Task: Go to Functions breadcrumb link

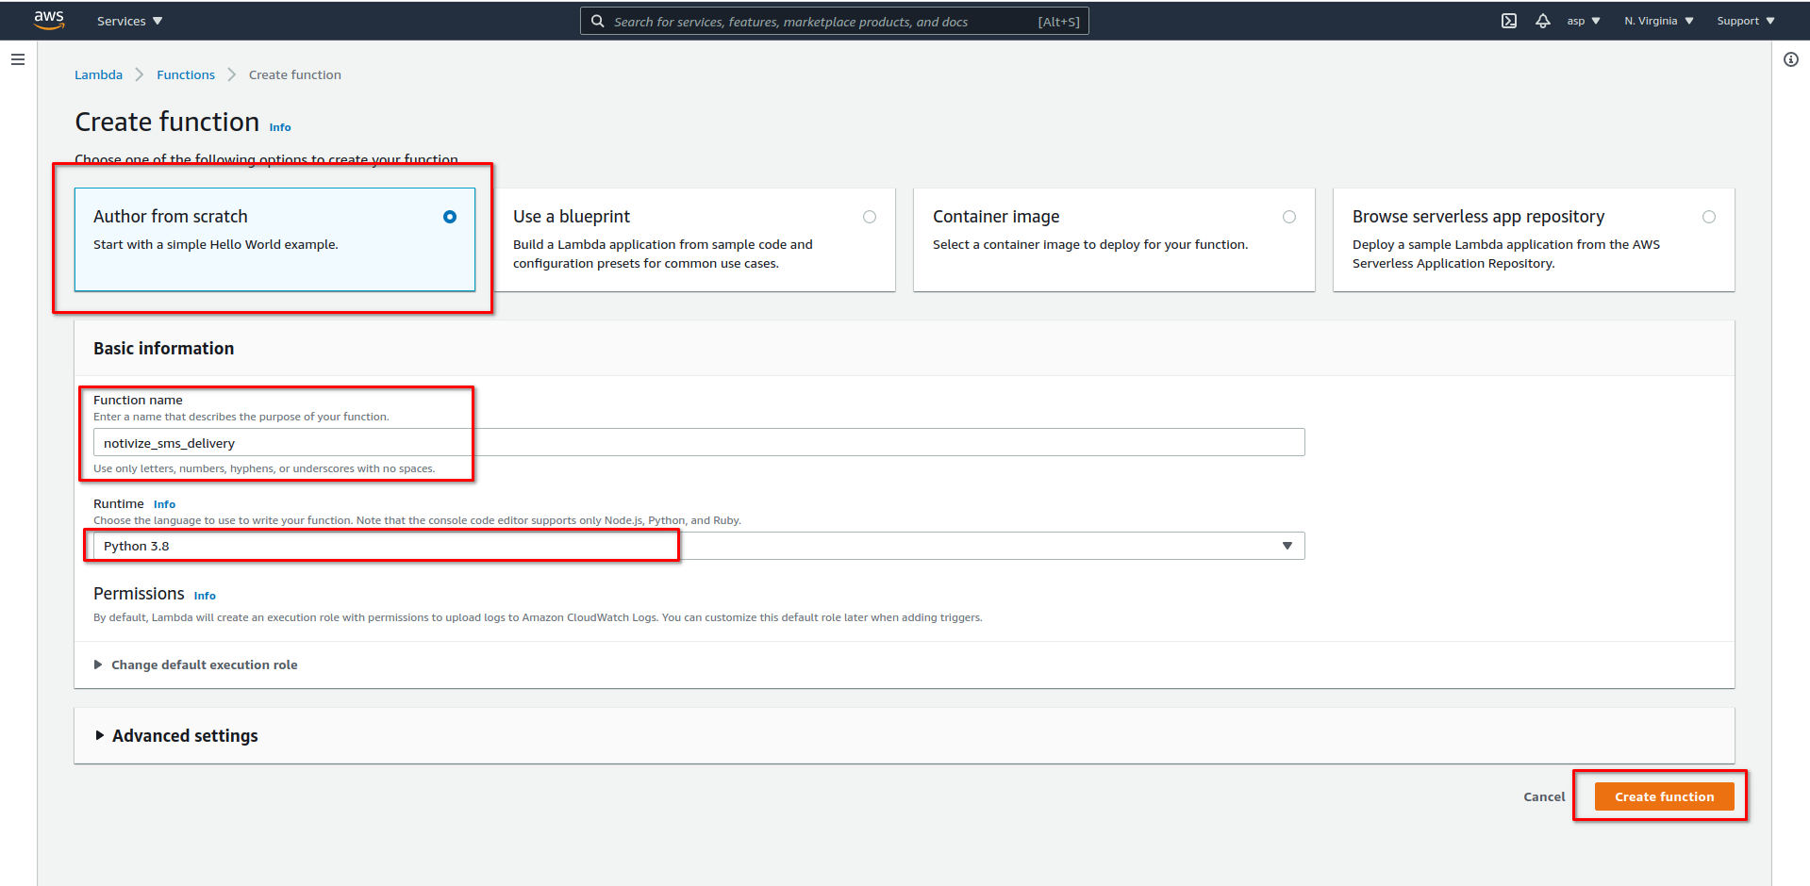Action: 186,74
